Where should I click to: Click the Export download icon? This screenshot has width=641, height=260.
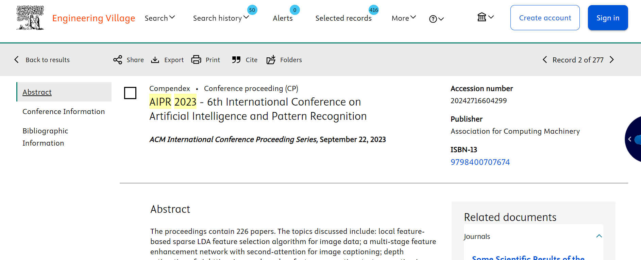coord(155,60)
